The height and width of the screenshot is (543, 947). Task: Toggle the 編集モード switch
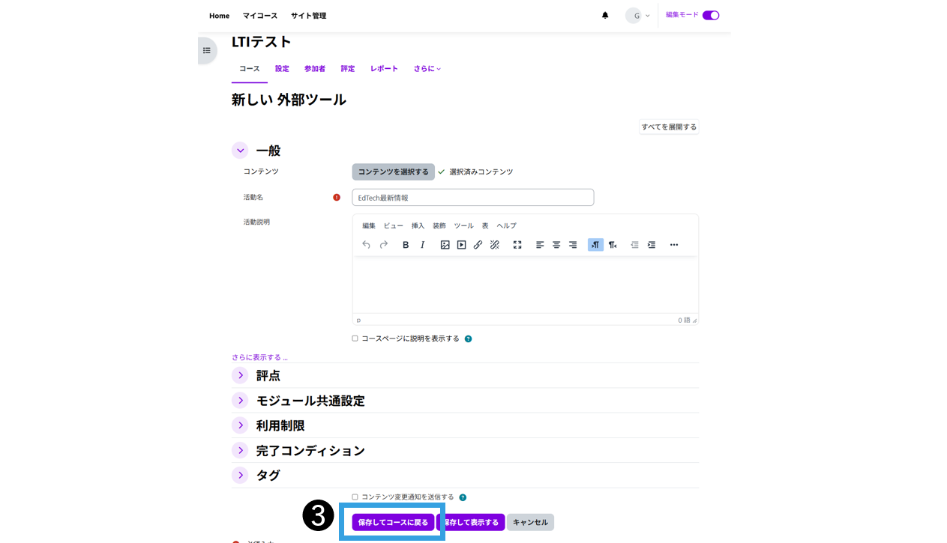(x=711, y=16)
